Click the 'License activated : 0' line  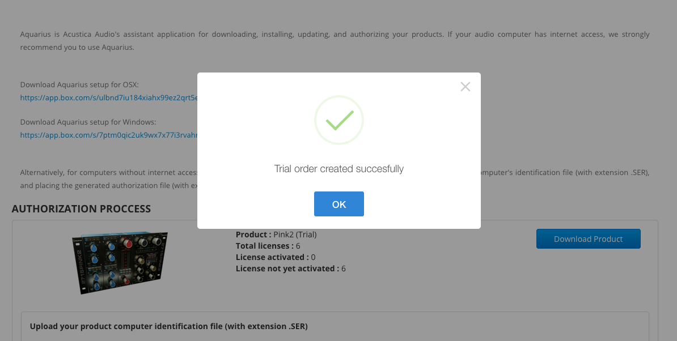pyautogui.click(x=275, y=257)
